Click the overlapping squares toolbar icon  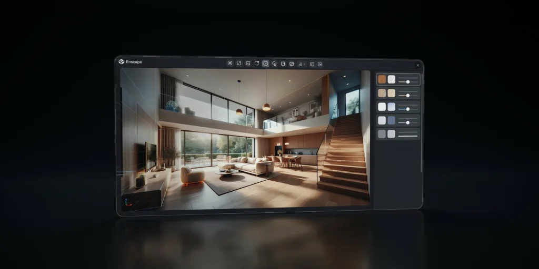(274, 64)
